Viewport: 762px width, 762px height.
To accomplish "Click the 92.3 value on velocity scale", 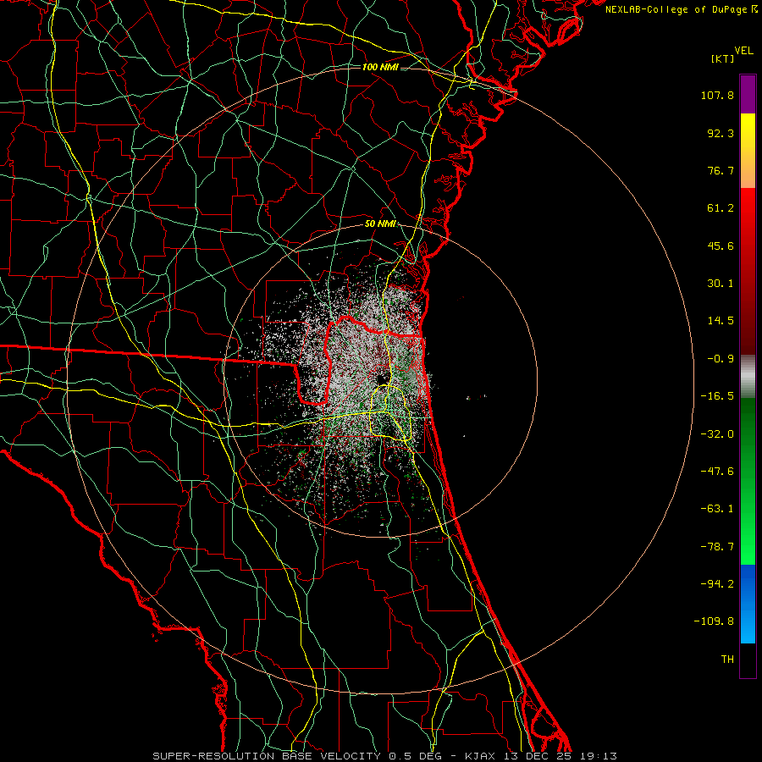I will click(721, 133).
